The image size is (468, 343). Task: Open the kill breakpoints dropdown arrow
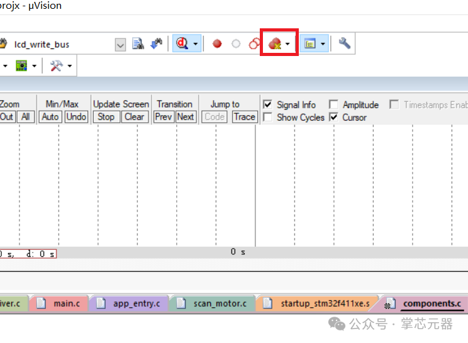pos(287,44)
